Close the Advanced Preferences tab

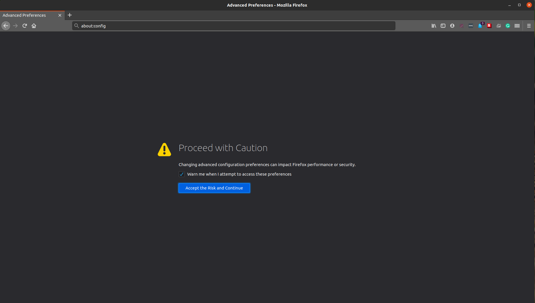point(60,15)
